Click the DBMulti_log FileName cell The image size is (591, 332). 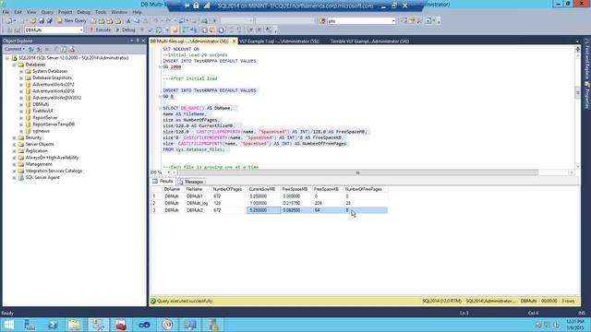point(197,203)
